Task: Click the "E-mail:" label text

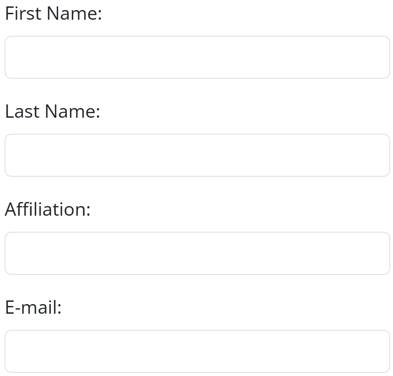Action: click(x=33, y=308)
